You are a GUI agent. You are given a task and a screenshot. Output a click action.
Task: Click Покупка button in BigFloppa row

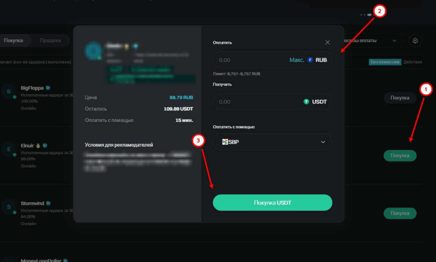tap(400, 98)
